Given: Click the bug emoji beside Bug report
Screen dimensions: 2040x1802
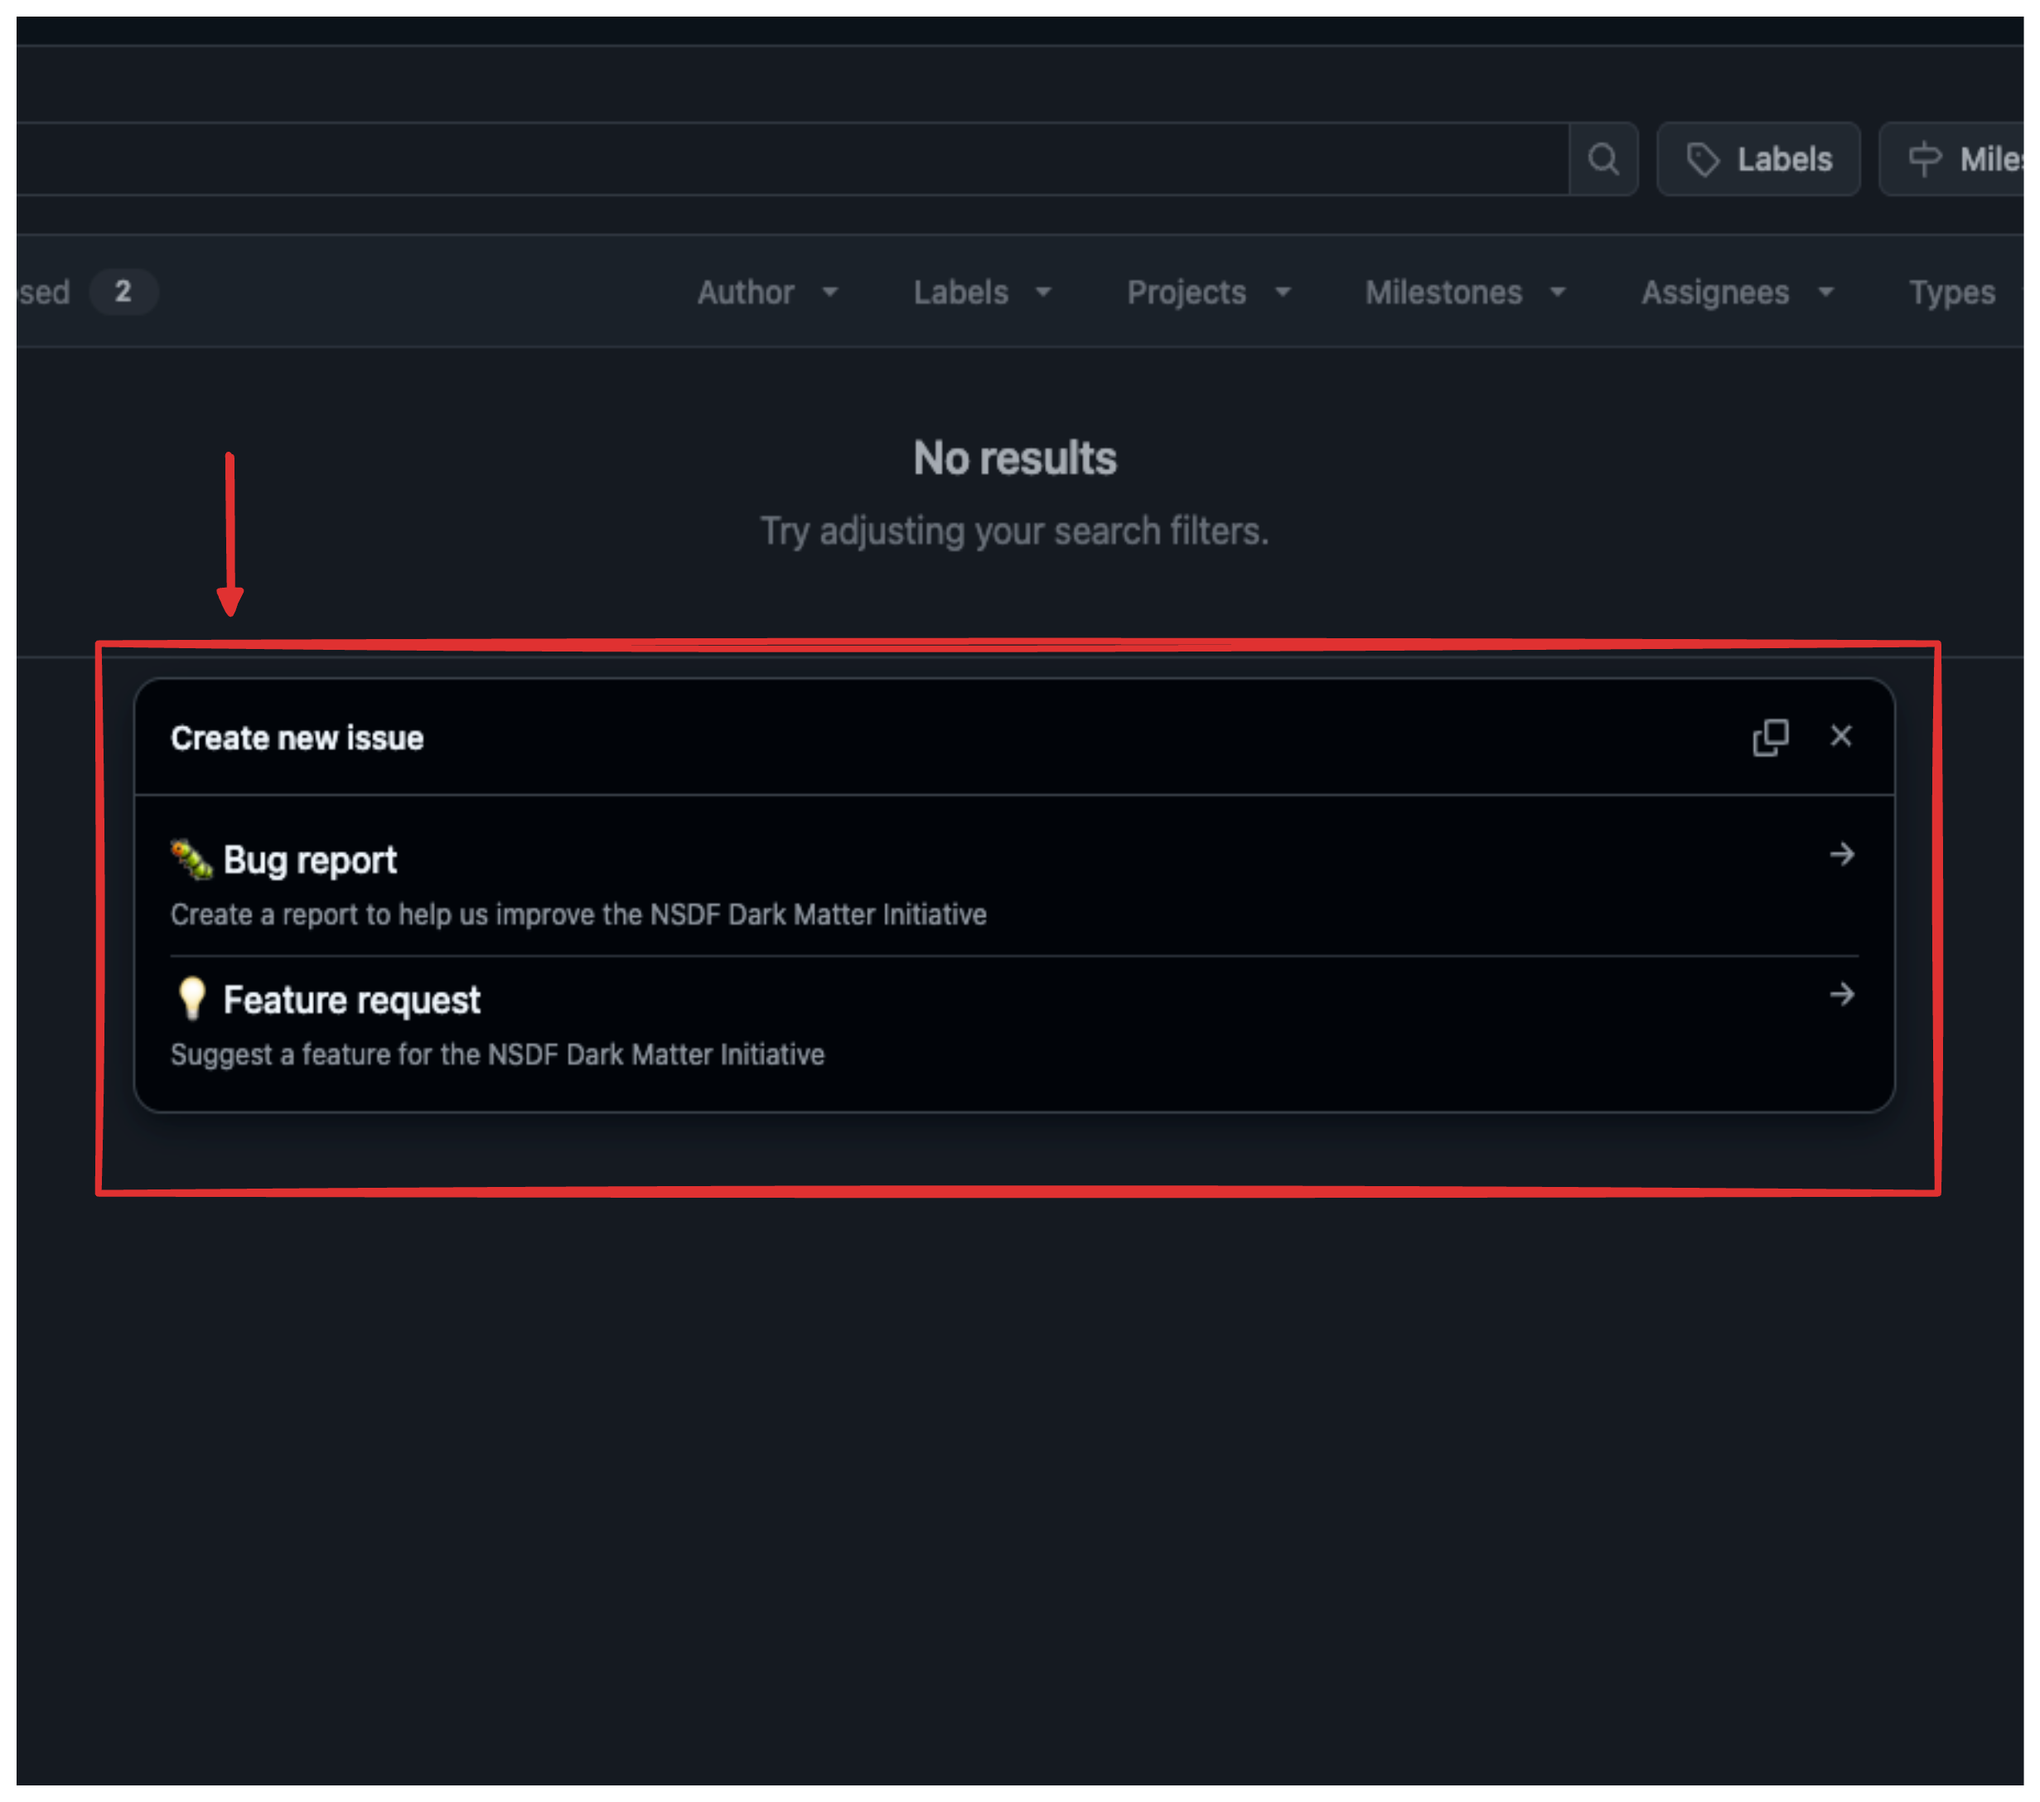Looking at the screenshot, I should point(191,859).
